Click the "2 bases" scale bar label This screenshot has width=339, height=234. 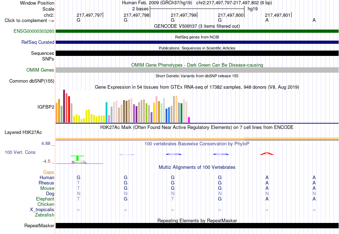[x=141, y=9]
